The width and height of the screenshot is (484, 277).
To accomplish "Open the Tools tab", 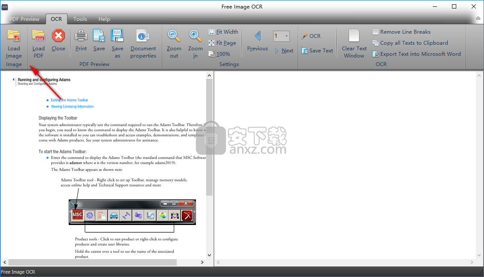I will click(80, 19).
